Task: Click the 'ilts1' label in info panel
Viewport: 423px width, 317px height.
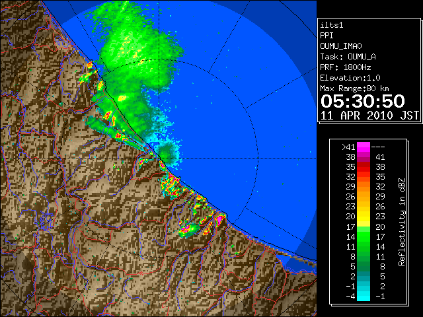Action: [x=332, y=25]
